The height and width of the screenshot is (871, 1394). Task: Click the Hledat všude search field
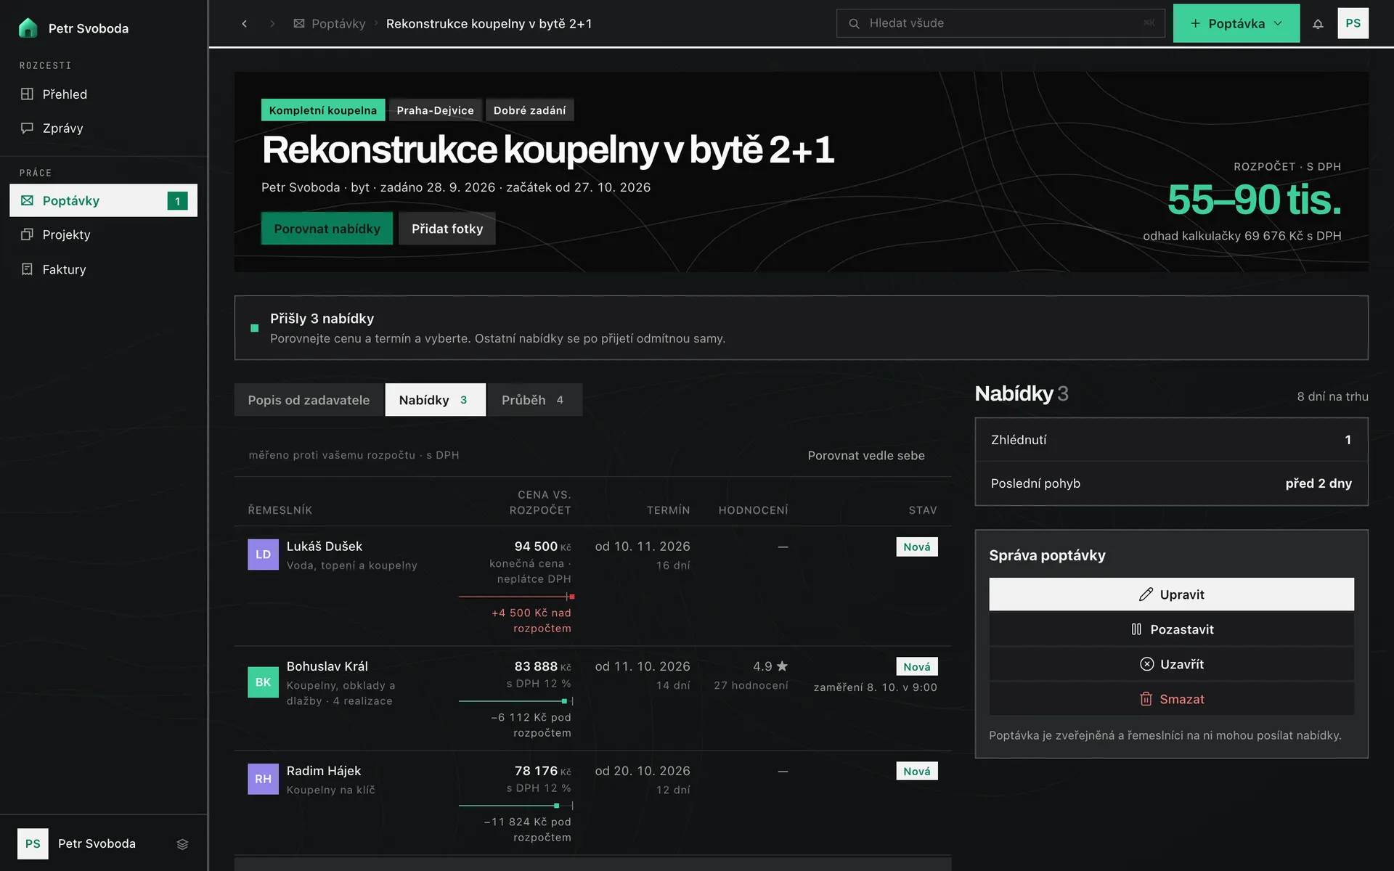[x=1000, y=23]
